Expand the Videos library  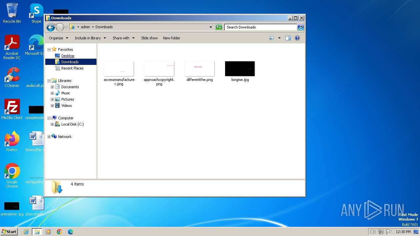[52, 106]
